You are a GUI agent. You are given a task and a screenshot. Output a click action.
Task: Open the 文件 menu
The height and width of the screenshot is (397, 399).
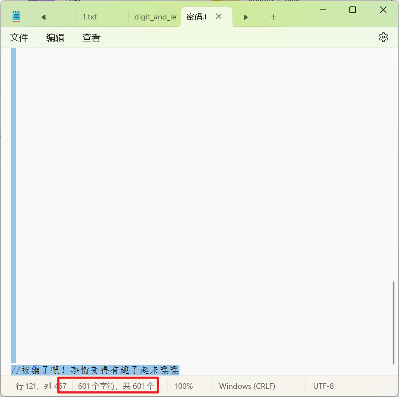(x=19, y=38)
